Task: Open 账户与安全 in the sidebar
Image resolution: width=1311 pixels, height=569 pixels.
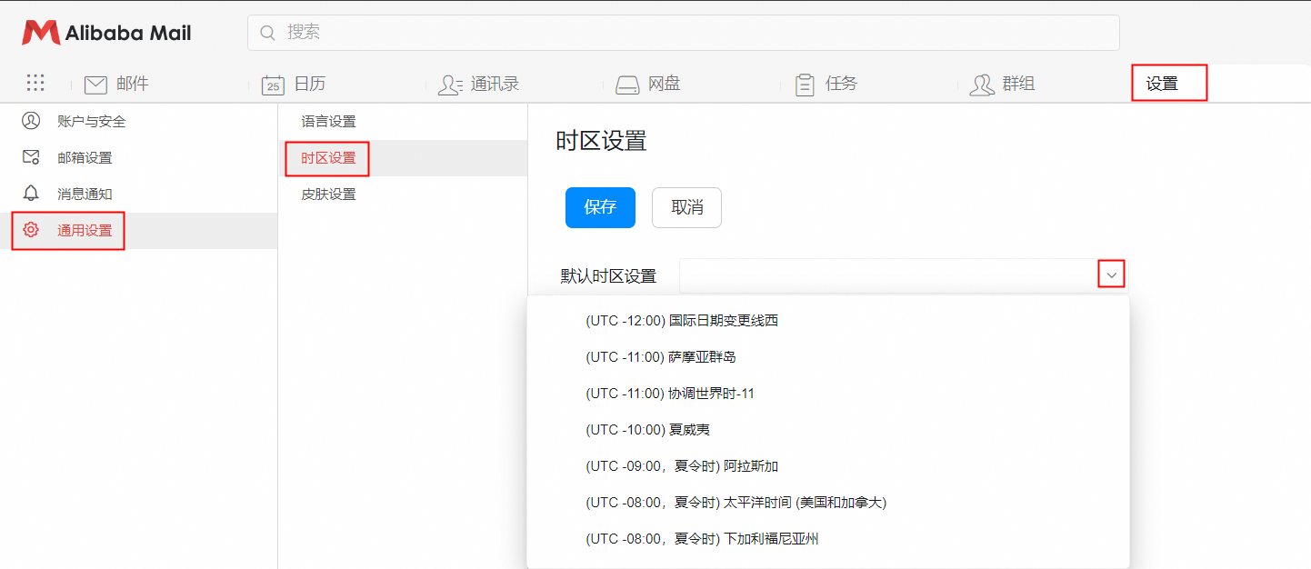Action: 91,121
